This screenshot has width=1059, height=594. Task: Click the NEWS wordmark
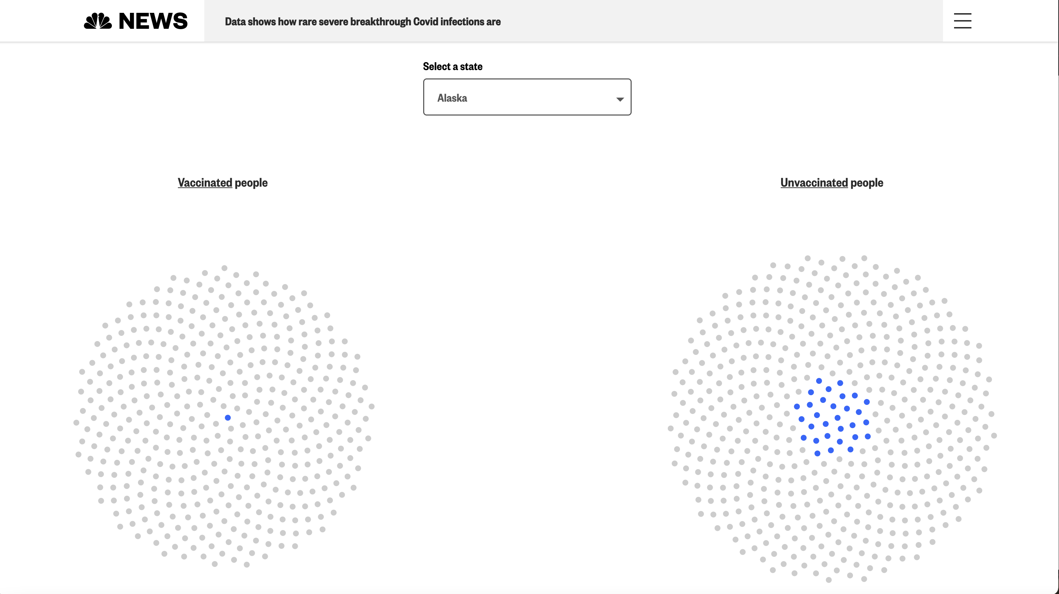[153, 21]
